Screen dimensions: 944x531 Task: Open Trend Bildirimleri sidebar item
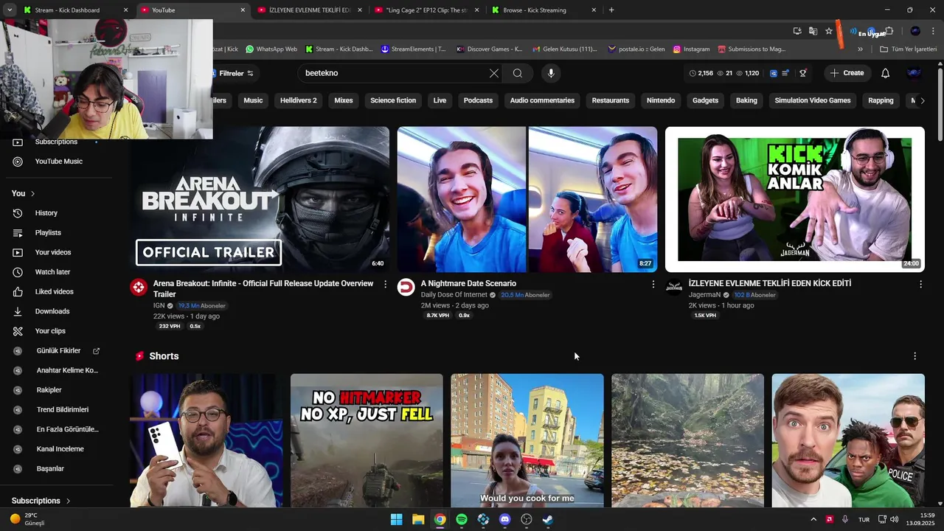62,409
